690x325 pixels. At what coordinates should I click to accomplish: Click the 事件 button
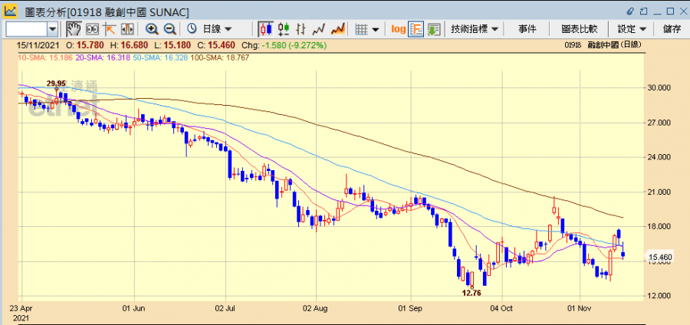(527, 28)
